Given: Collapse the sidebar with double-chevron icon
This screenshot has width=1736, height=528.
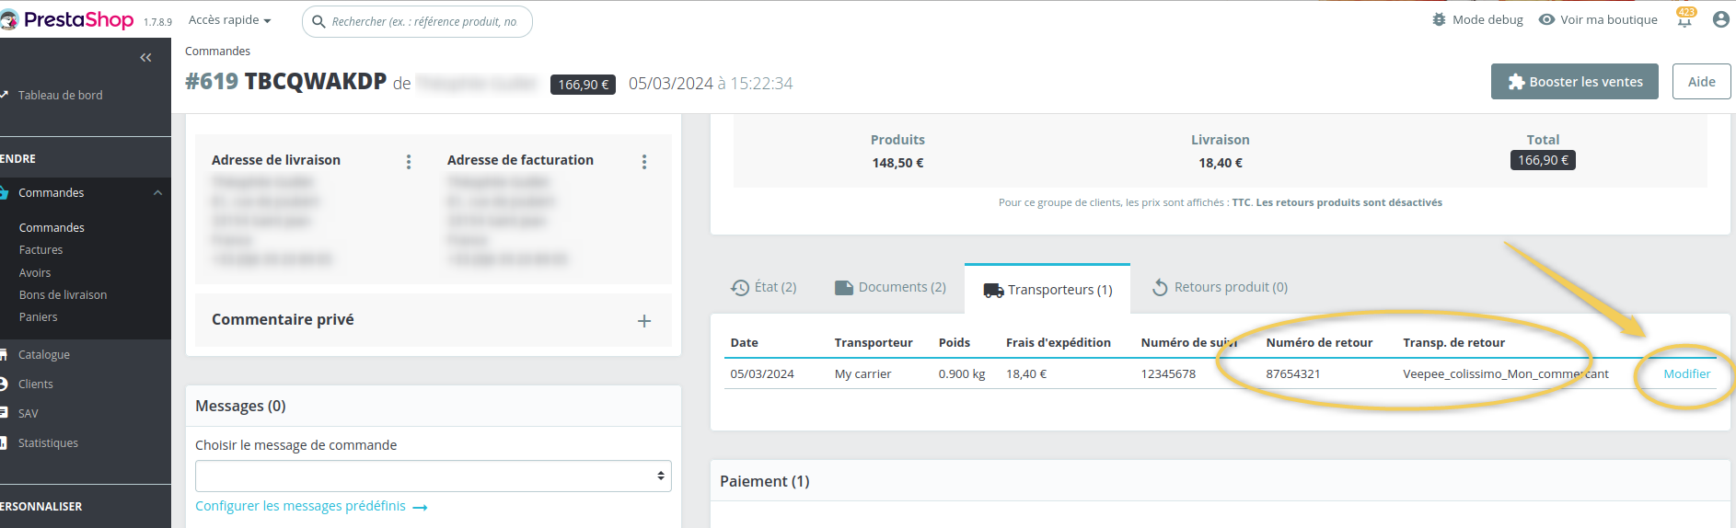Looking at the screenshot, I should [x=145, y=58].
